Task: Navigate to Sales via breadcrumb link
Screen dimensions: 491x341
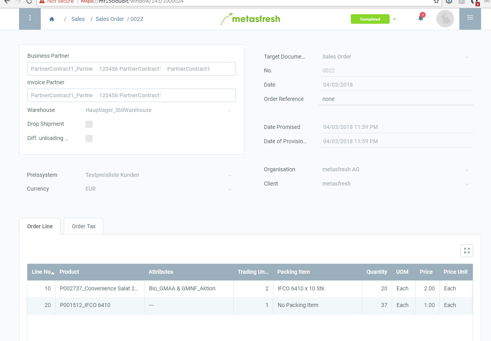Action: 78,19
